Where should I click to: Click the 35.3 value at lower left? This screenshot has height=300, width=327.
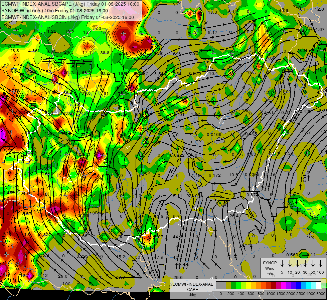point(44,255)
